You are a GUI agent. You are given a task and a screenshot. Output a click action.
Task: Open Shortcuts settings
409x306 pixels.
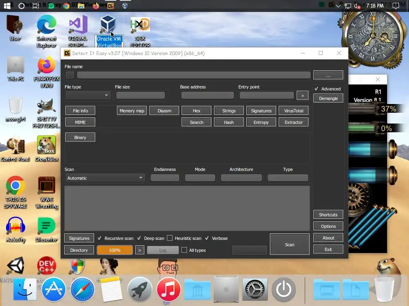328,215
